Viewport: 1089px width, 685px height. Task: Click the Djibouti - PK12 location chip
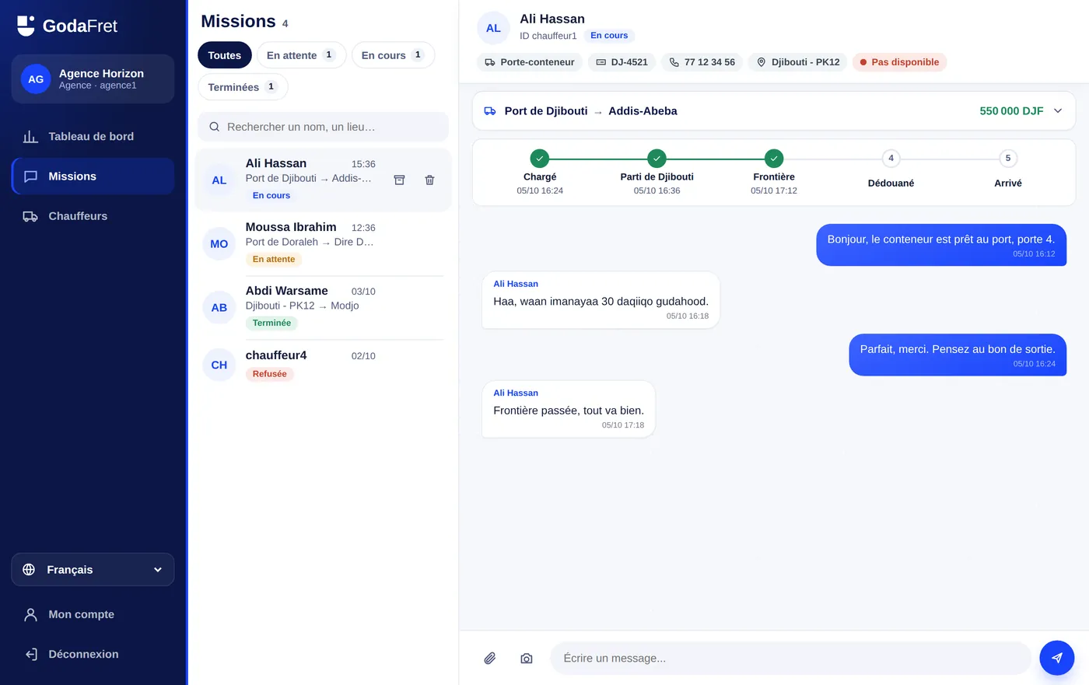coord(798,62)
